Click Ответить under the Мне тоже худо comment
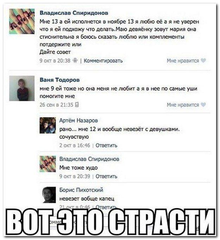 [x=106, y=176]
